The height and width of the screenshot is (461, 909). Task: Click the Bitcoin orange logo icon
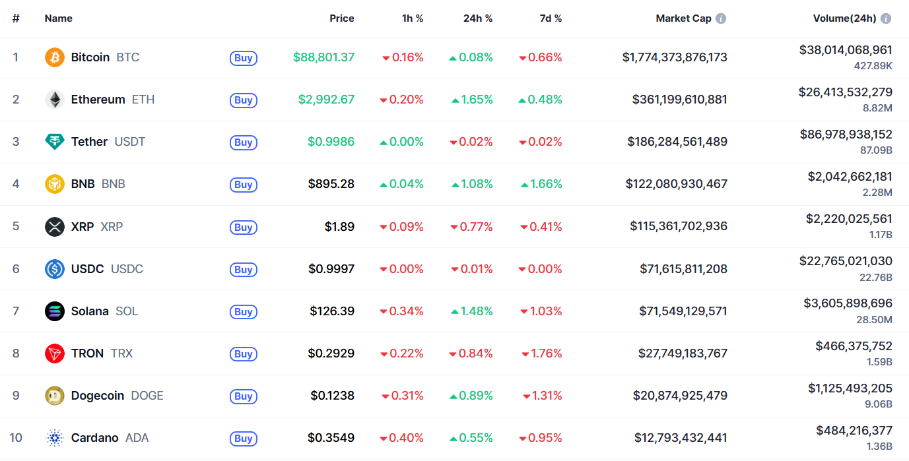(55, 57)
